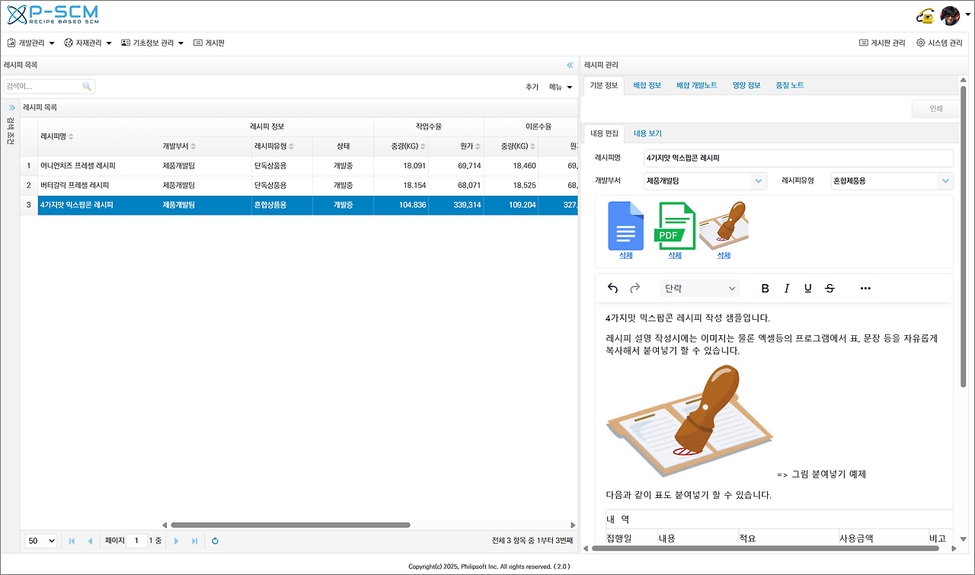Collapse the recipe list panel with double-chevron
Screen dimensions: 975x575
coord(570,65)
